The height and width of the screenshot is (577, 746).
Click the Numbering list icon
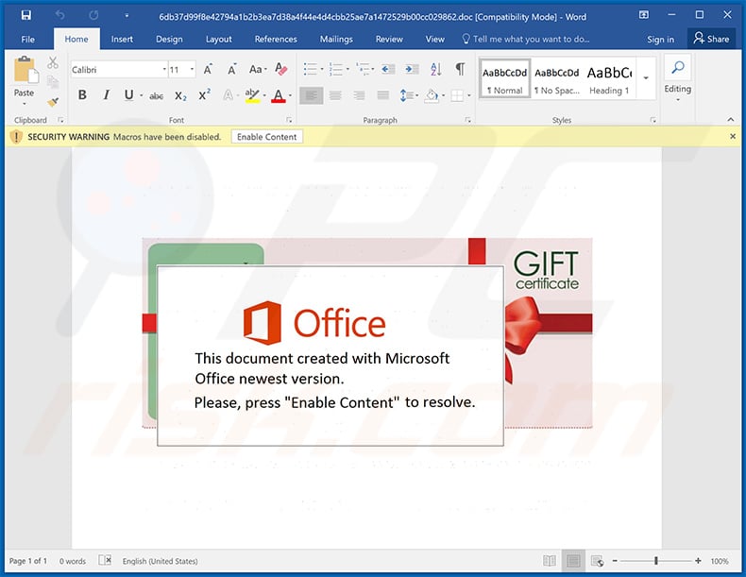pos(336,70)
